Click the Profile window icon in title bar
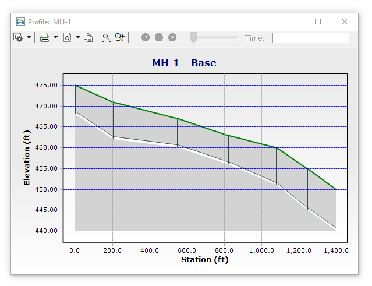372x286 pixels. pos(20,22)
